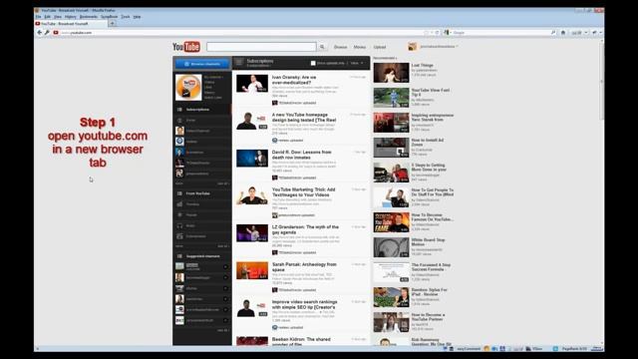
Task: Open the Movies link in the header
Action: tap(360, 47)
